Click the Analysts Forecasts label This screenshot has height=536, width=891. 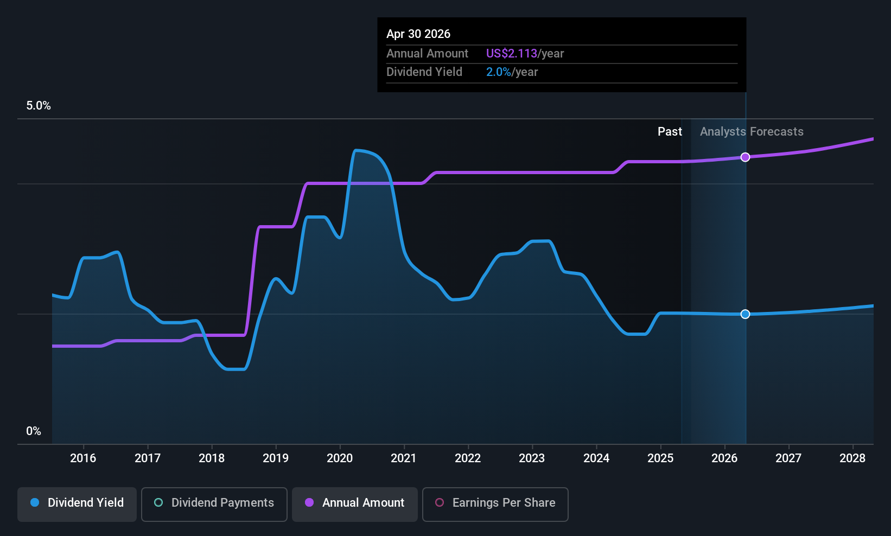click(x=752, y=131)
